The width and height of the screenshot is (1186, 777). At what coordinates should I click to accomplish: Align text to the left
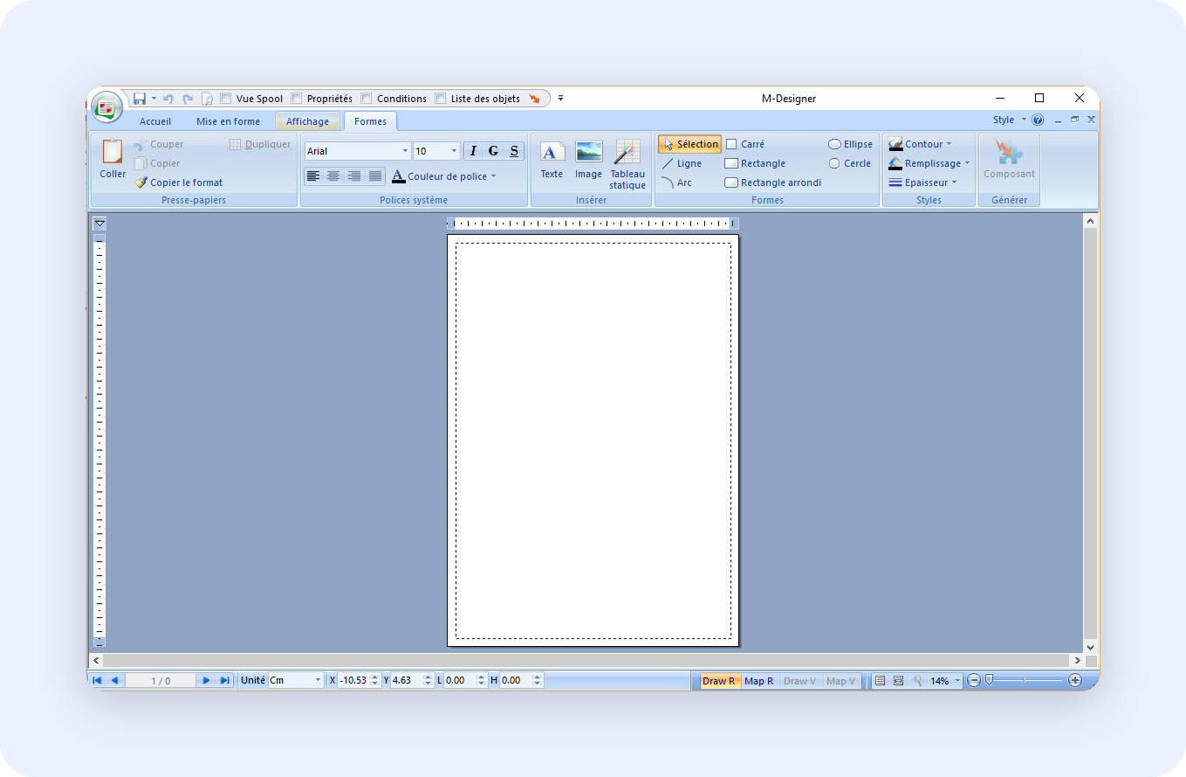coord(313,176)
